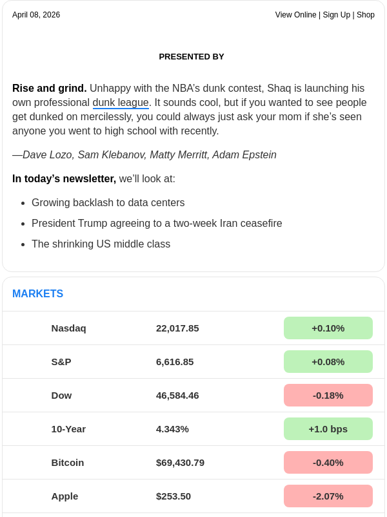Click the Apple -2.07% red badge
Viewport: 387px width, 517px height.
[x=328, y=496]
